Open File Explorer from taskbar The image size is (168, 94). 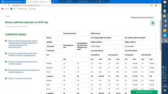click(165, 16)
